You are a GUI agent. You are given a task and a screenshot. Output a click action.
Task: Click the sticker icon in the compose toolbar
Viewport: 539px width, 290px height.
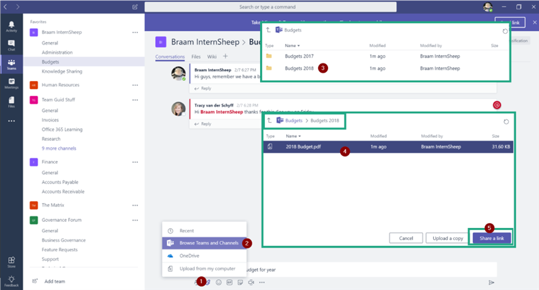241,283
